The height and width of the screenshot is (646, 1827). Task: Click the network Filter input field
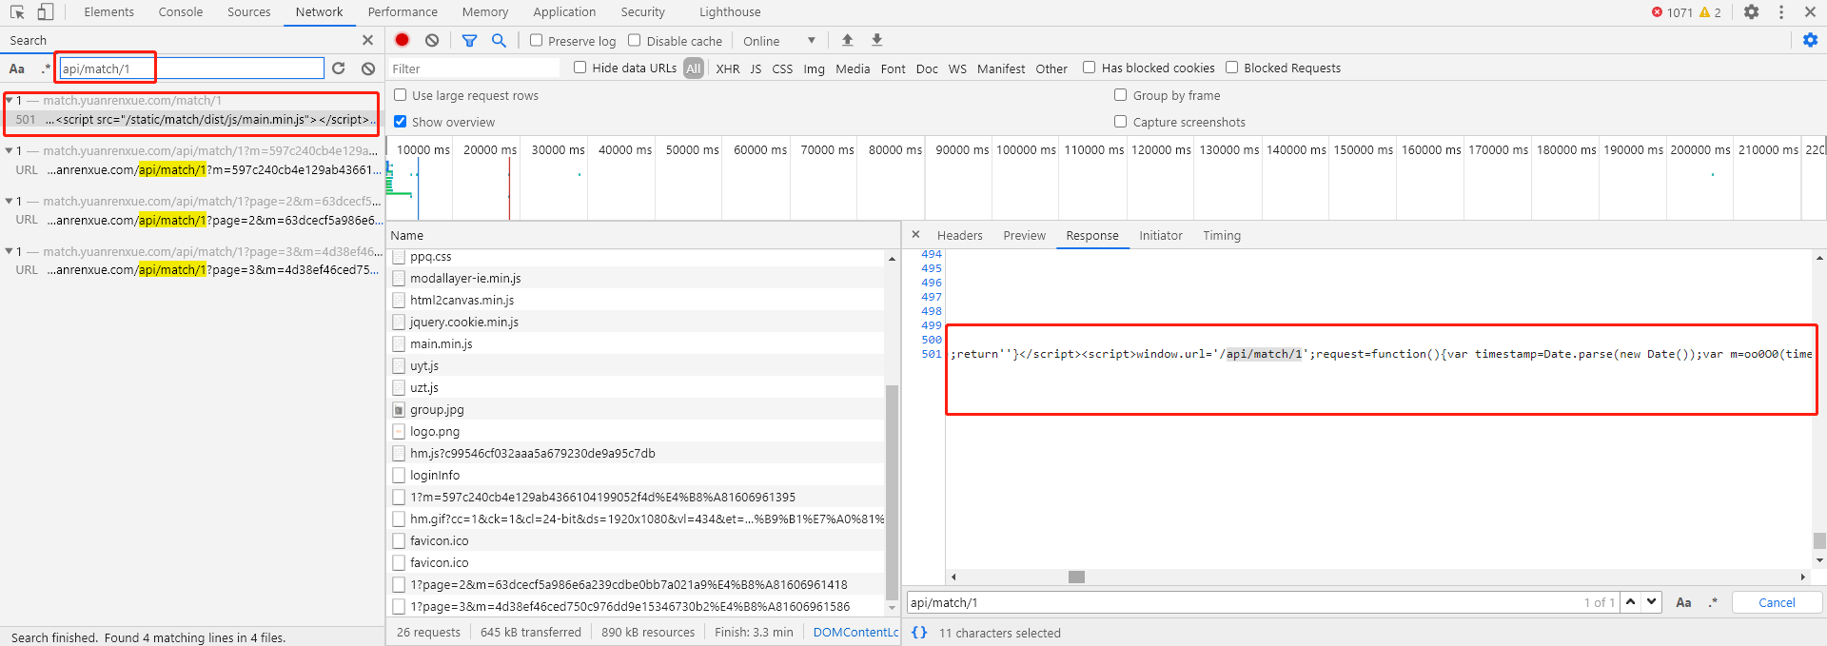pos(474,69)
